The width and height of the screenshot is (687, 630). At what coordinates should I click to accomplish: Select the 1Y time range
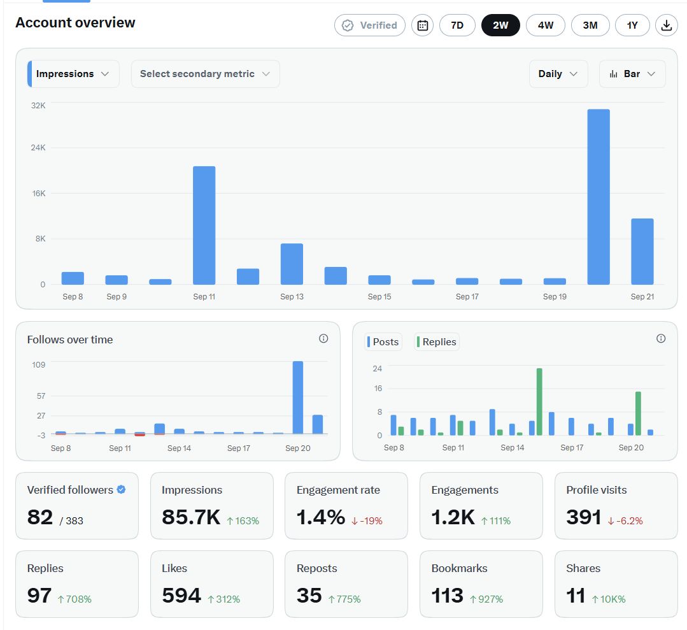point(632,25)
